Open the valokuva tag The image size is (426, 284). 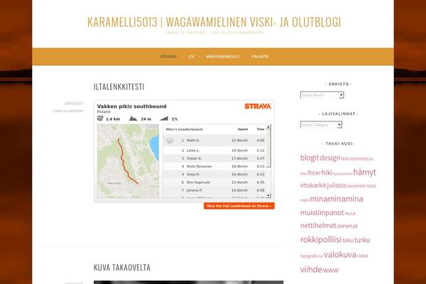tap(340, 255)
